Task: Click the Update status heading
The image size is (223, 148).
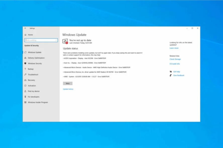Action: tap(70, 48)
